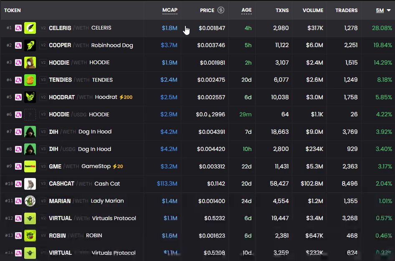Click the 28.08% change value for CELERIS
395x261 pixels.
(382, 28)
